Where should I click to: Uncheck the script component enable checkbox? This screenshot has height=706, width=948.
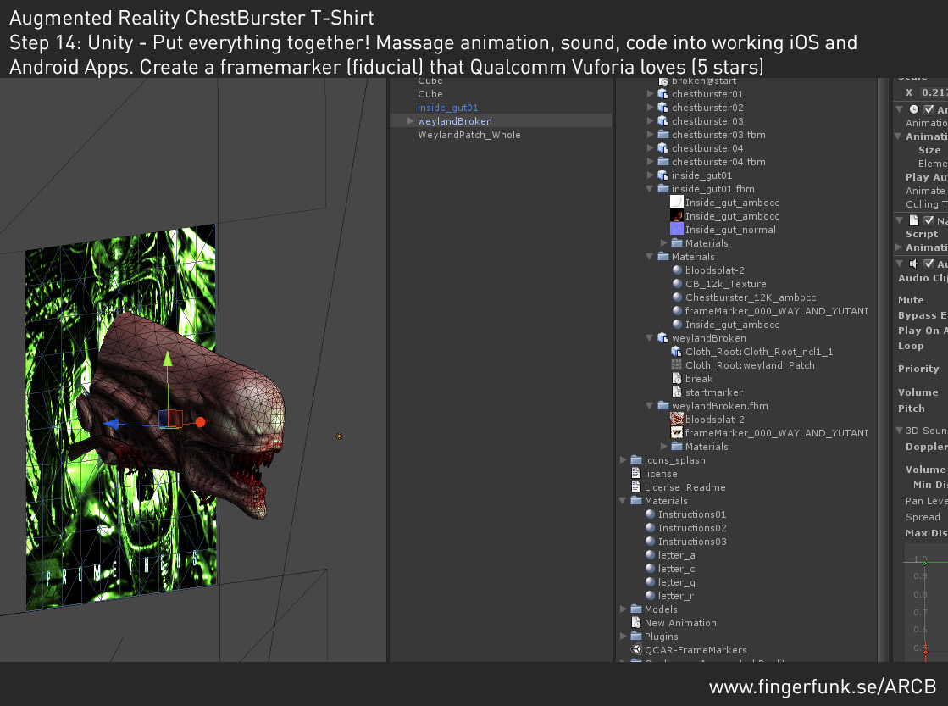[x=929, y=220]
